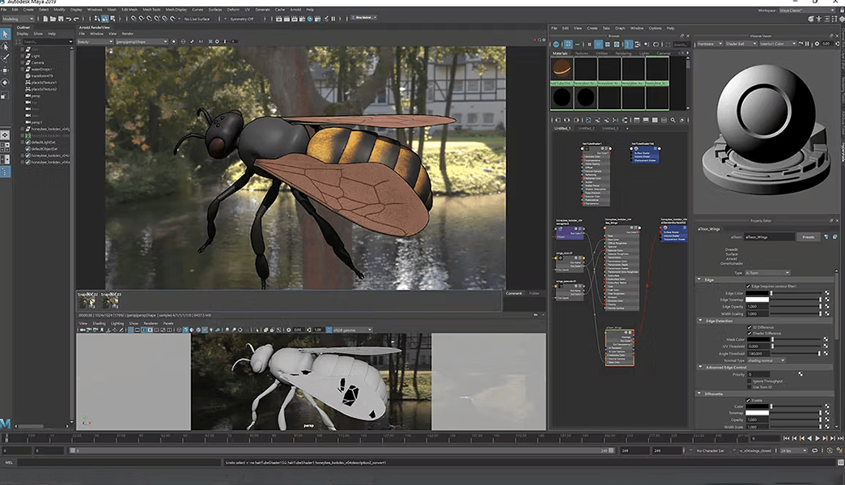Click the Outliner search field

[x=47, y=41]
